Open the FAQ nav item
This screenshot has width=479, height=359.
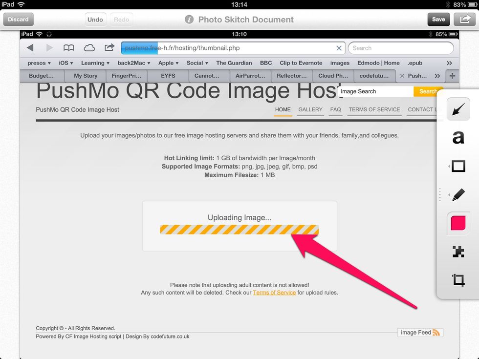(x=335, y=109)
